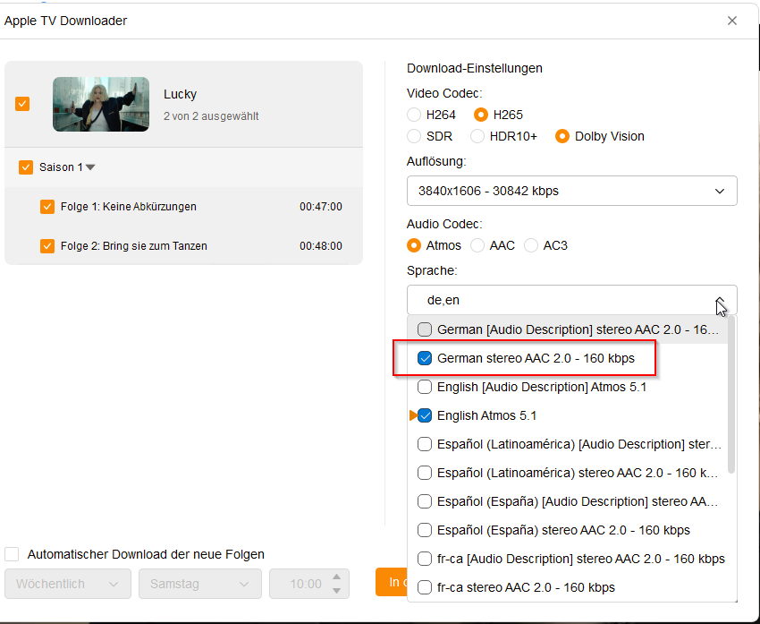This screenshot has height=624, width=760.
Task: Increase the time with the up arrow
Action: tap(337, 577)
